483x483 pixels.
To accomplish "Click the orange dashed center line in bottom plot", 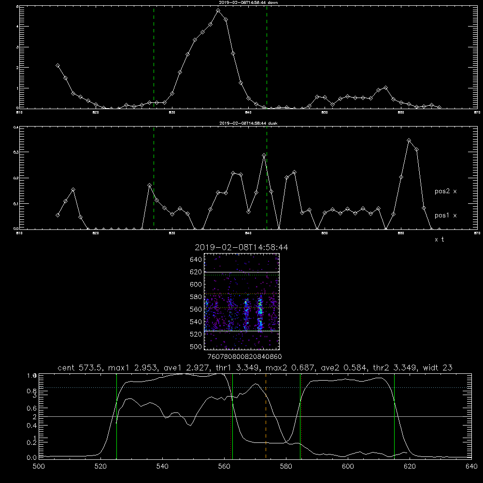I will [266, 416].
